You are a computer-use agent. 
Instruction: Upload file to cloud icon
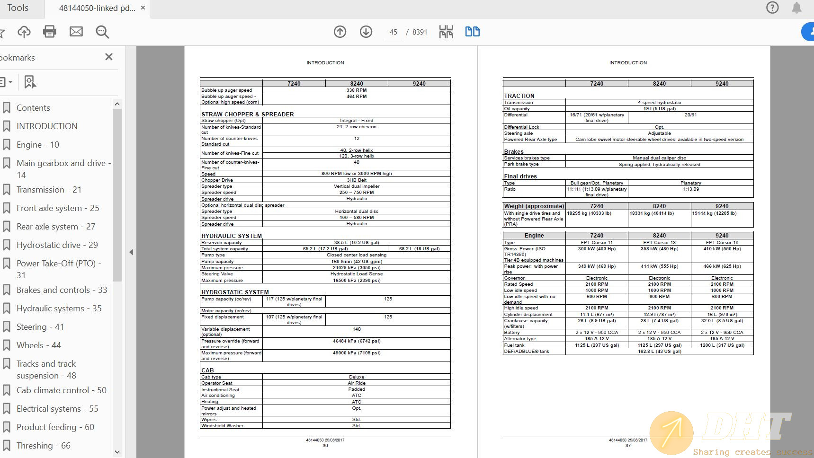click(24, 32)
